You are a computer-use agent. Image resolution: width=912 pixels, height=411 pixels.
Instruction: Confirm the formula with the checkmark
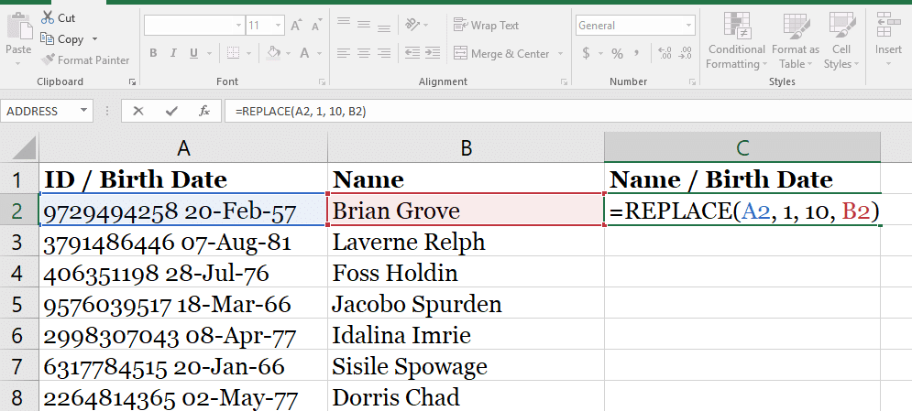pos(171,111)
